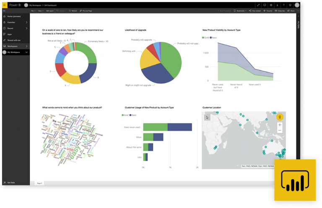The width and height of the screenshot is (322, 208).
Task: Click Pin Live Page in toolbar
Action: click(86, 11)
